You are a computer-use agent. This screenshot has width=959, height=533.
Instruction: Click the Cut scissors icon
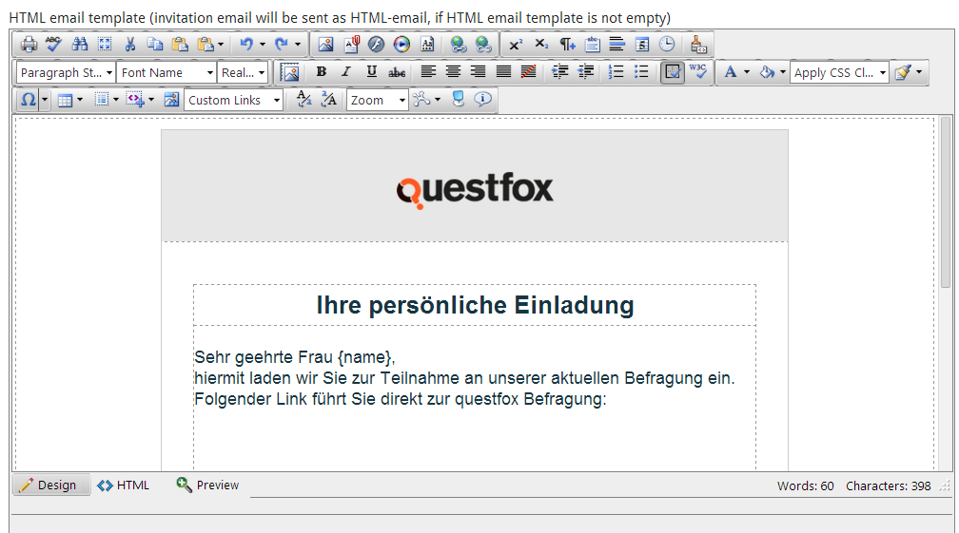130,44
